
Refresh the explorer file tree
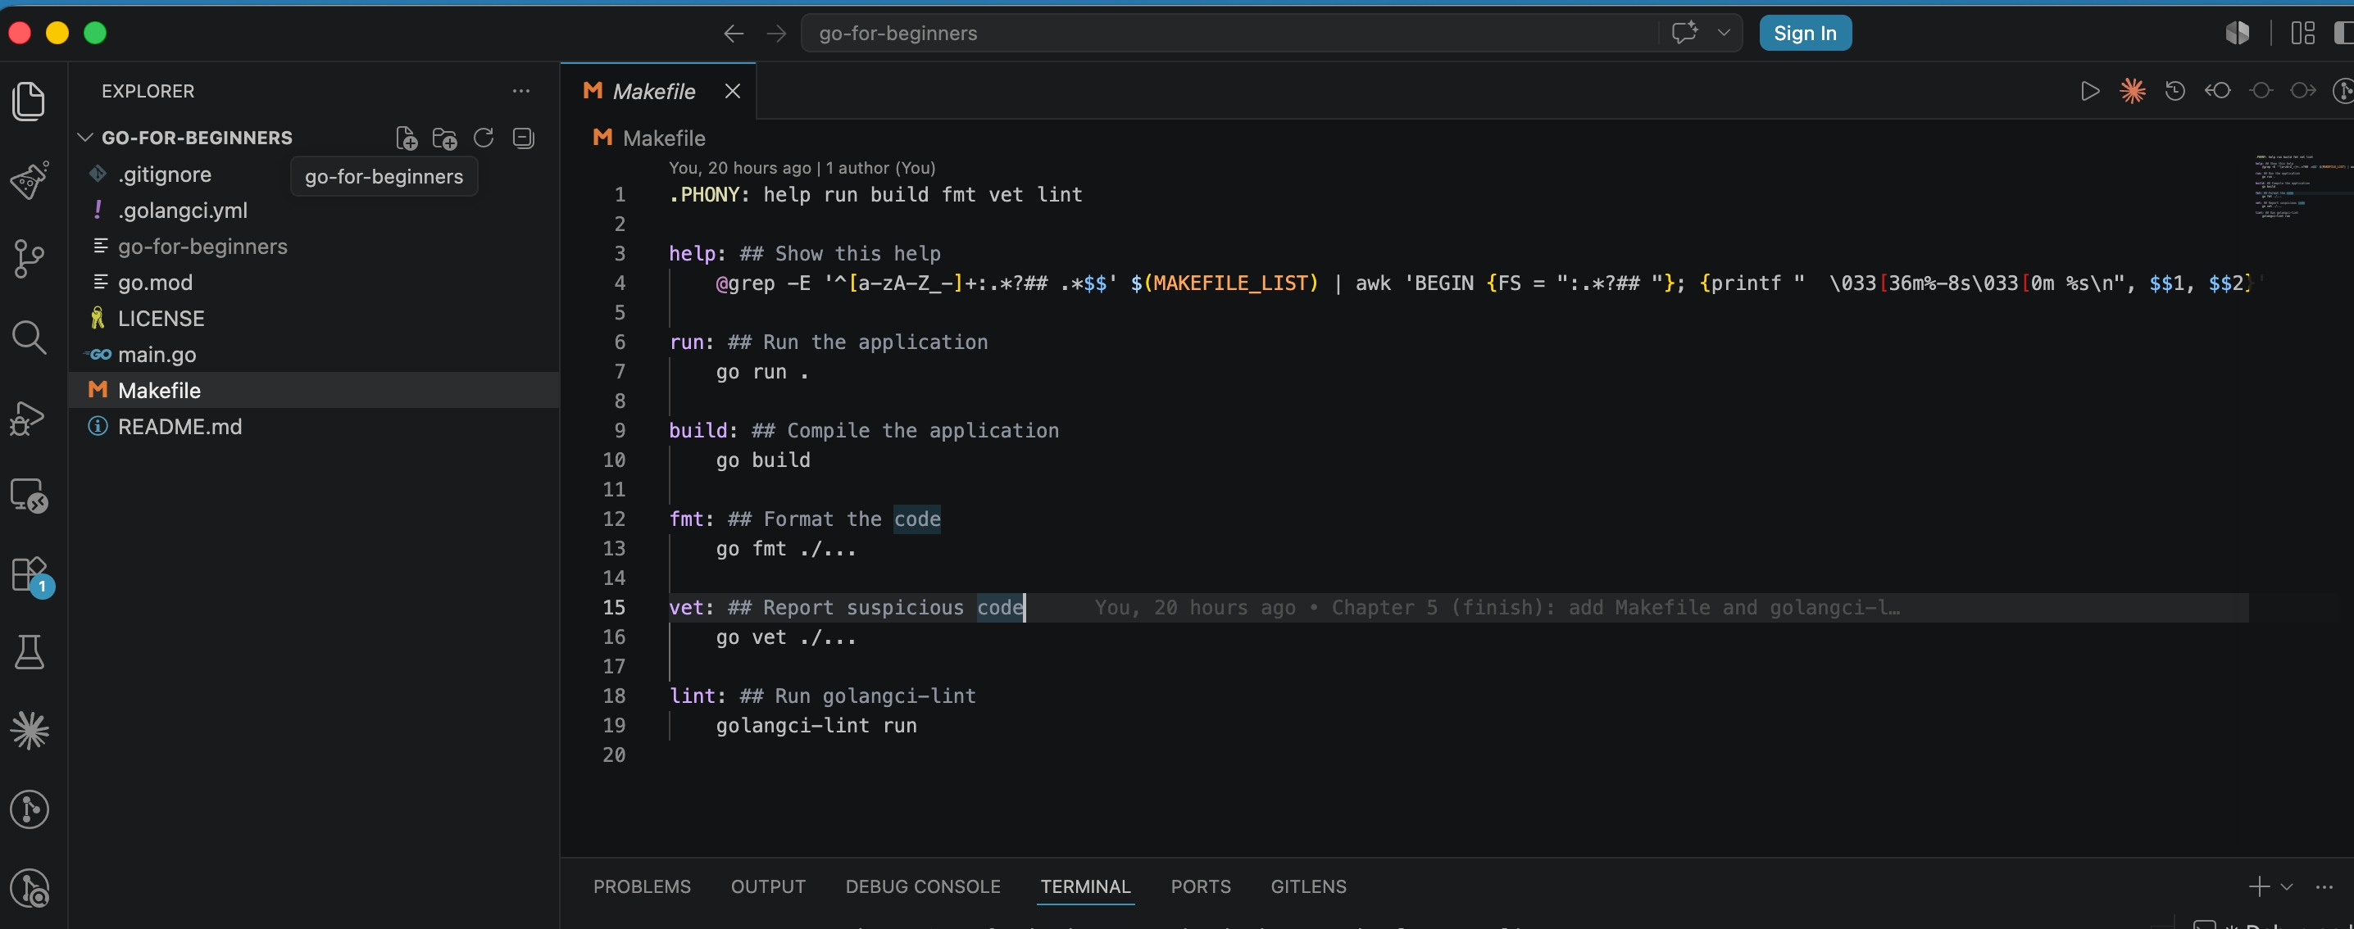(x=484, y=138)
